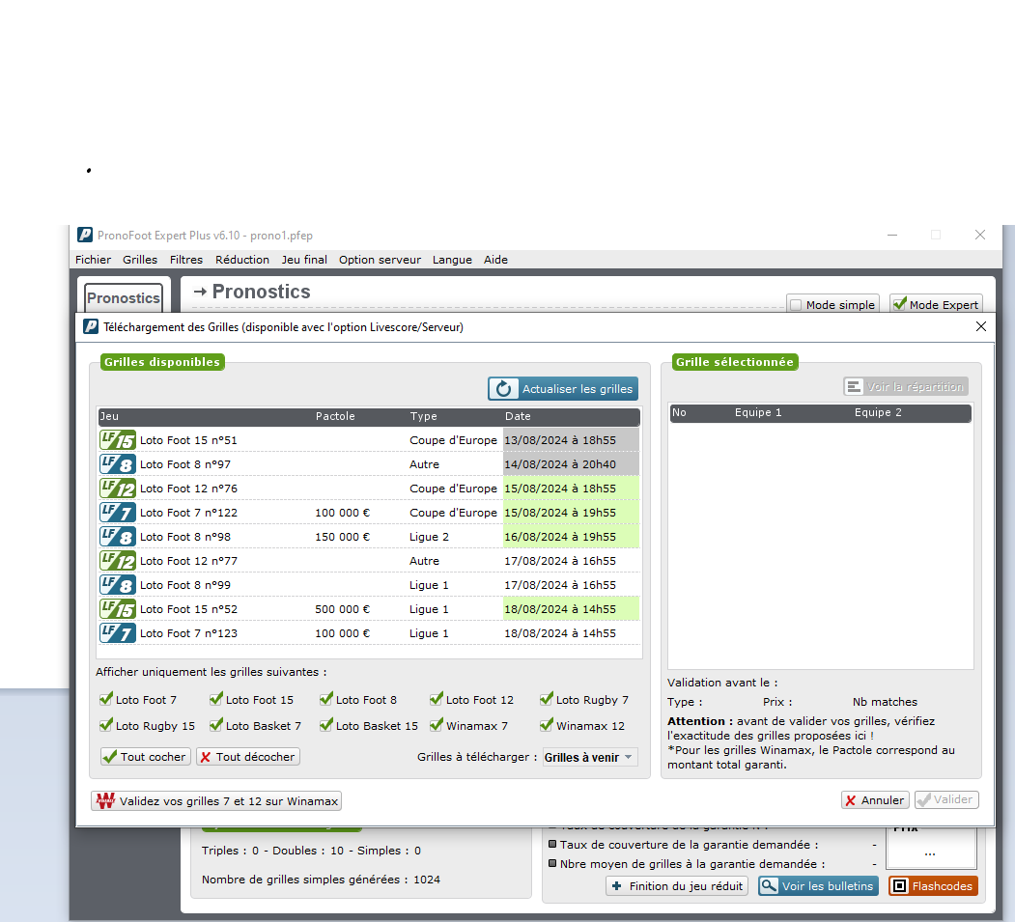1015x922 pixels.
Task: Click the LF8 icon for Loto Foot 8 n°99
Action: [117, 585]
